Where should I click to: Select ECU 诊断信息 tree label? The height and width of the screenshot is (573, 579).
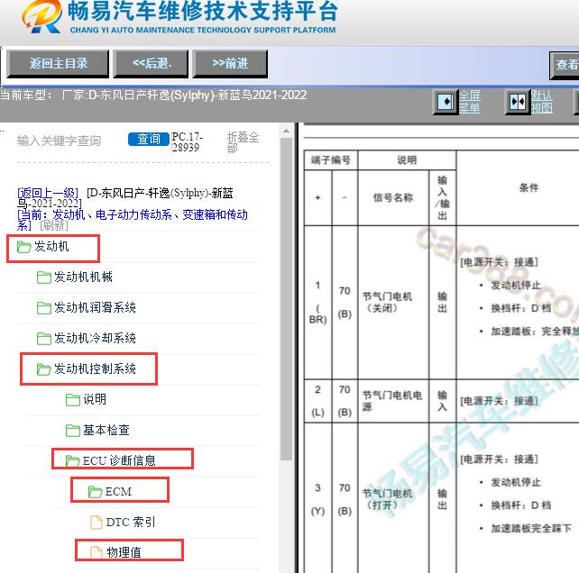pyautogui.click(x=119, y=460)
